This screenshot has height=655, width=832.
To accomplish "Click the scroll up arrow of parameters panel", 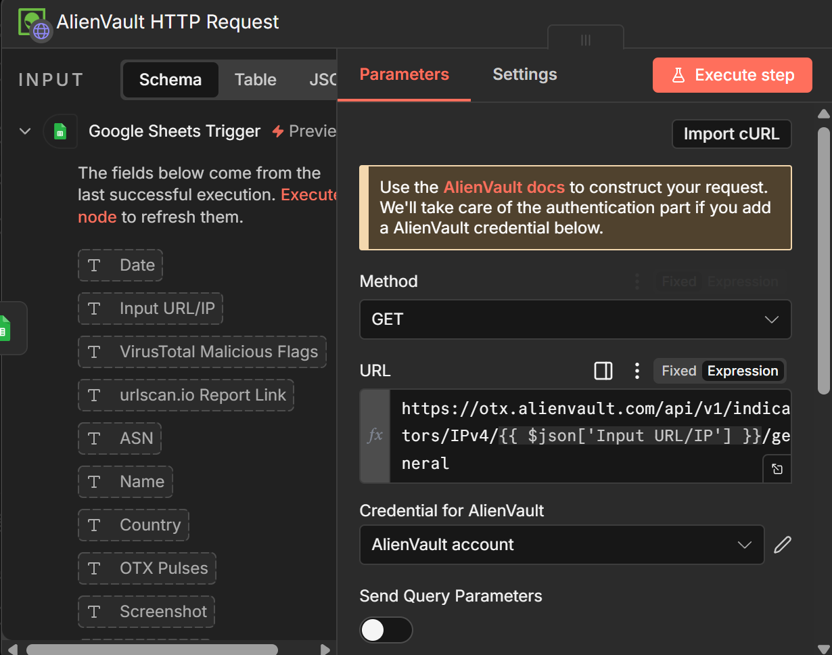I will coord(823,114).
